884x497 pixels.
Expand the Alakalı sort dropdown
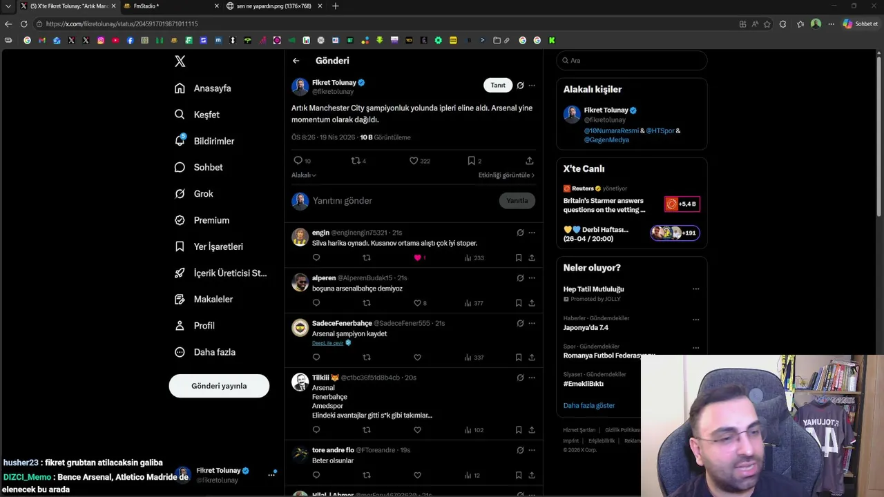pos(304,175)
